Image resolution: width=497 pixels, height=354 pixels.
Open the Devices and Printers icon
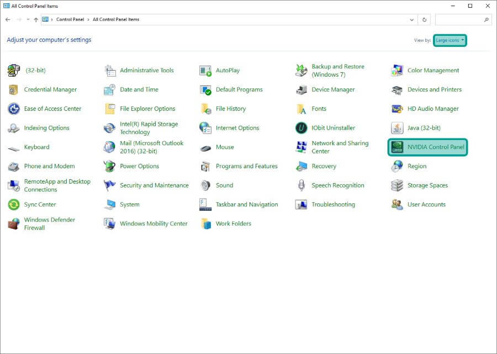[x=397, y=90]
